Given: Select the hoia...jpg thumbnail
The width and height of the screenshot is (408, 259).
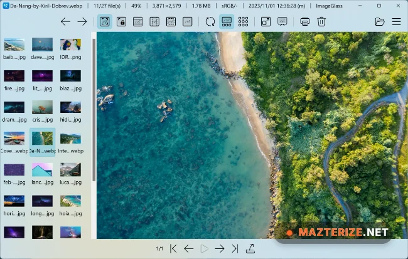Looking at the screenshot, I should pos(70,205).
